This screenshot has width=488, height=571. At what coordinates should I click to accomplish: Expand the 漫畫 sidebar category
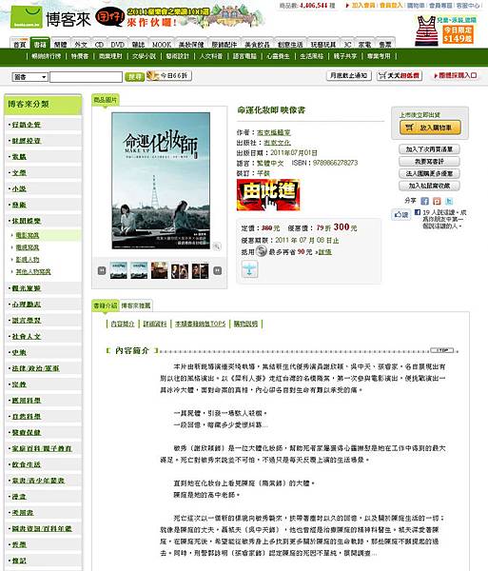pos(19,497)
